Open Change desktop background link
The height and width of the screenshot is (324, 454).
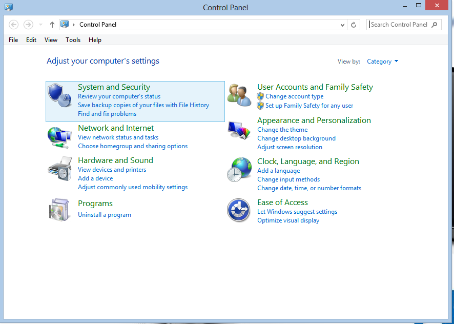(296, 138)
